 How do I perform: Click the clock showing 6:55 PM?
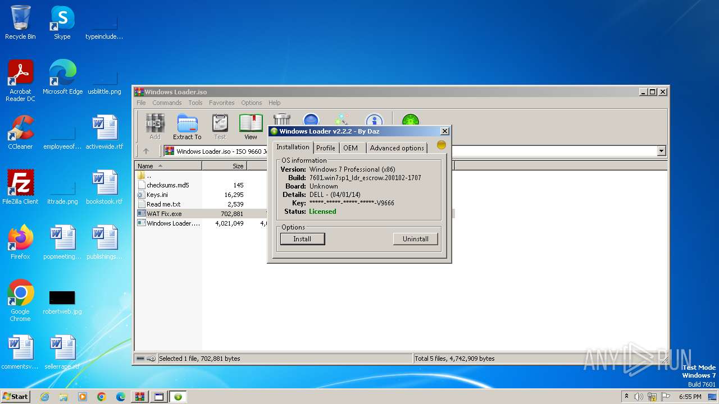(690, 397)
